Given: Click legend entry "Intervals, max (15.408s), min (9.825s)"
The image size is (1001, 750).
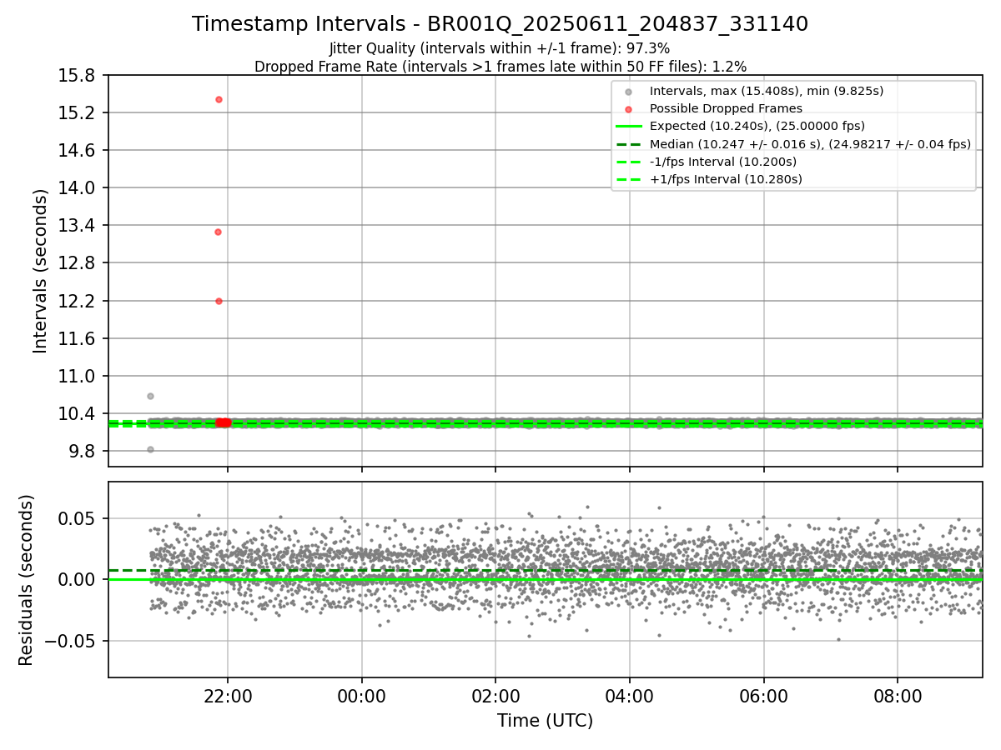Looking at the screenshot, I should [767, 91].
